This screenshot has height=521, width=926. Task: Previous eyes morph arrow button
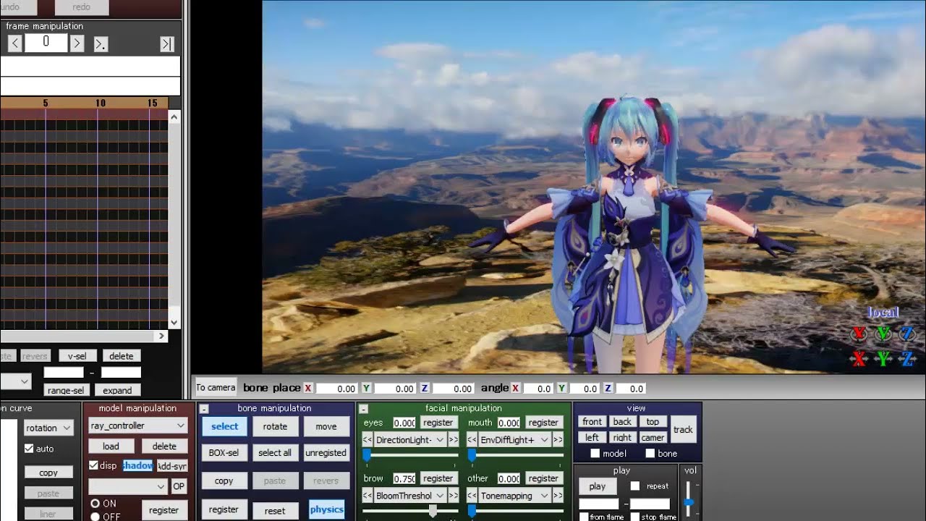(368, 439)
